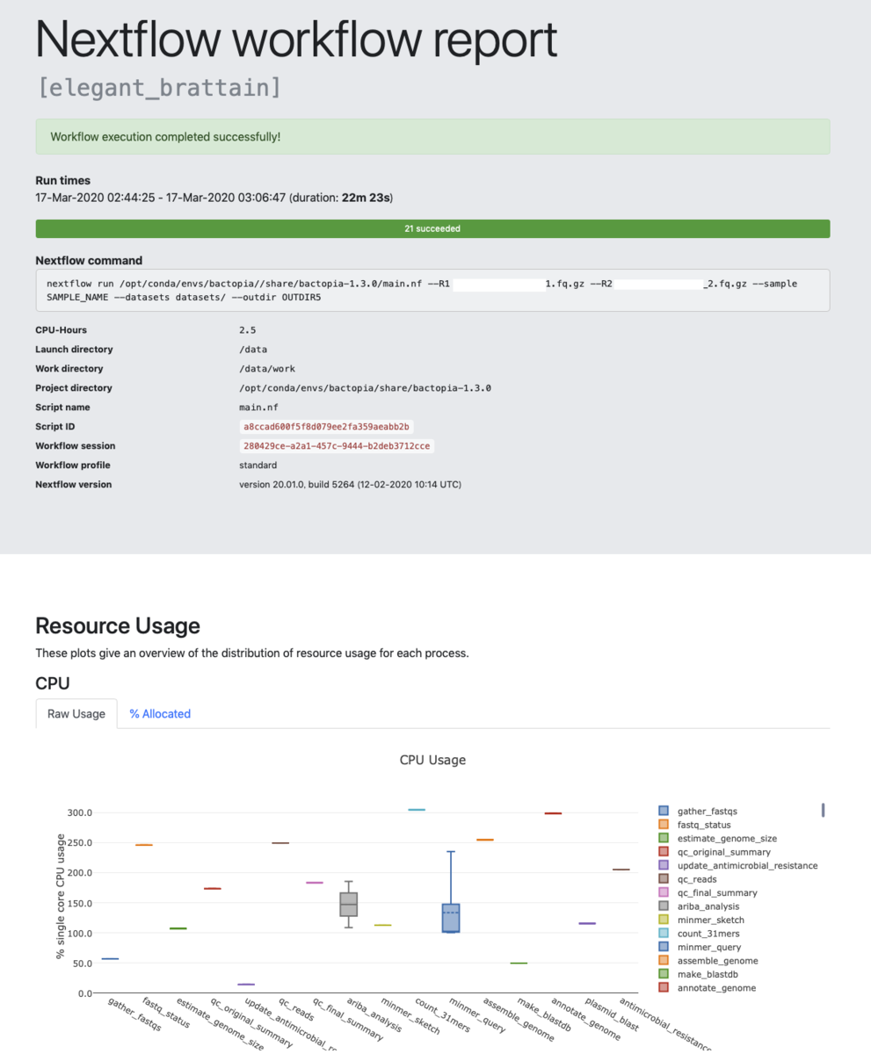Select the Script ID hash a8ccad600f5f…
The width and height of the screenshot is (871, 1054).
[x=326, y=427]
